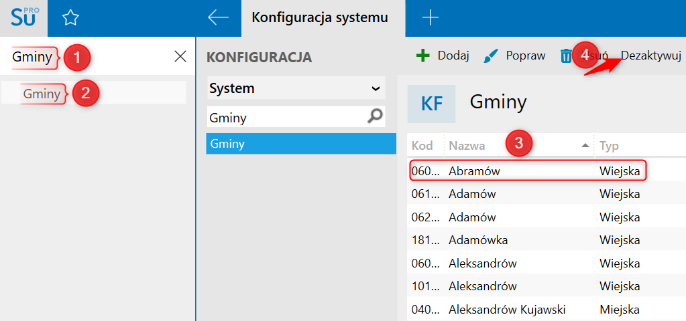This screenshot has height=321, width=686.
Task: Click the Kod column header
Action: click(x=422, y=145)
